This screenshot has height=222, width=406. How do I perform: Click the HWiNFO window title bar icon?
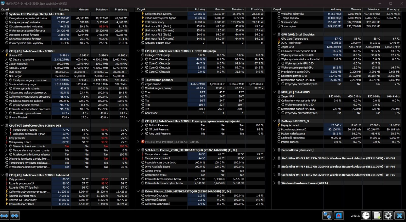coord(3,4)
